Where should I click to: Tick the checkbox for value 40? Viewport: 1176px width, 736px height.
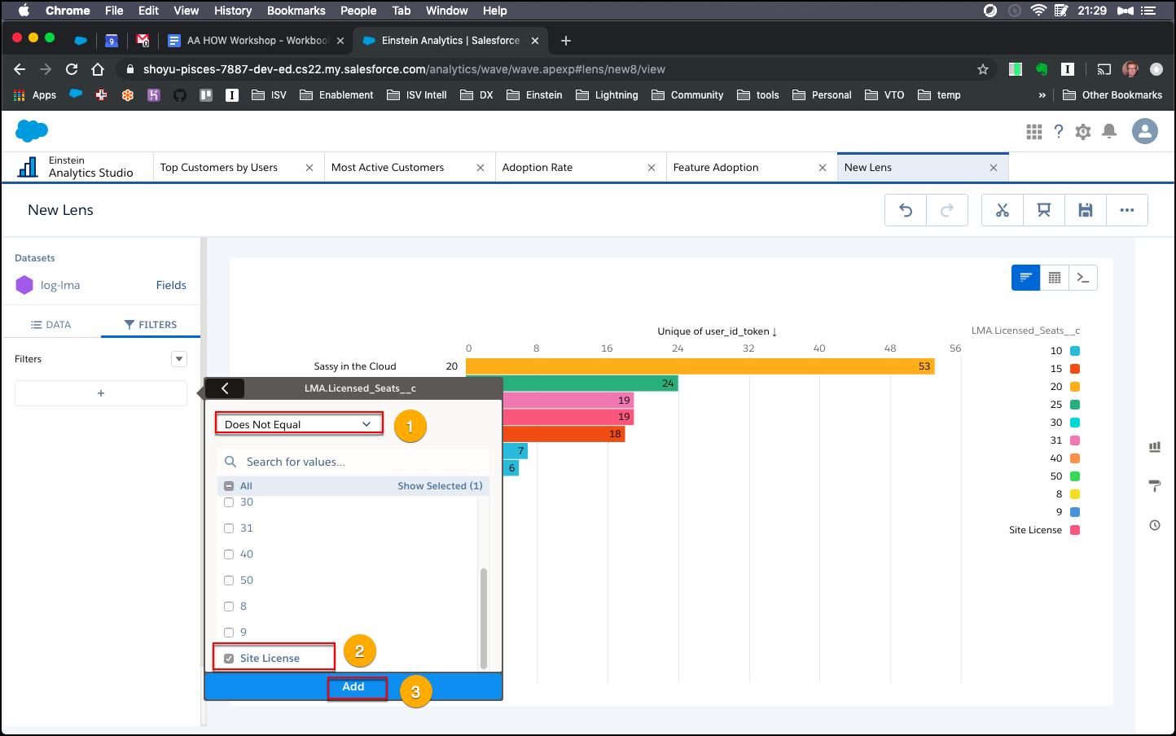coord(229,554)
